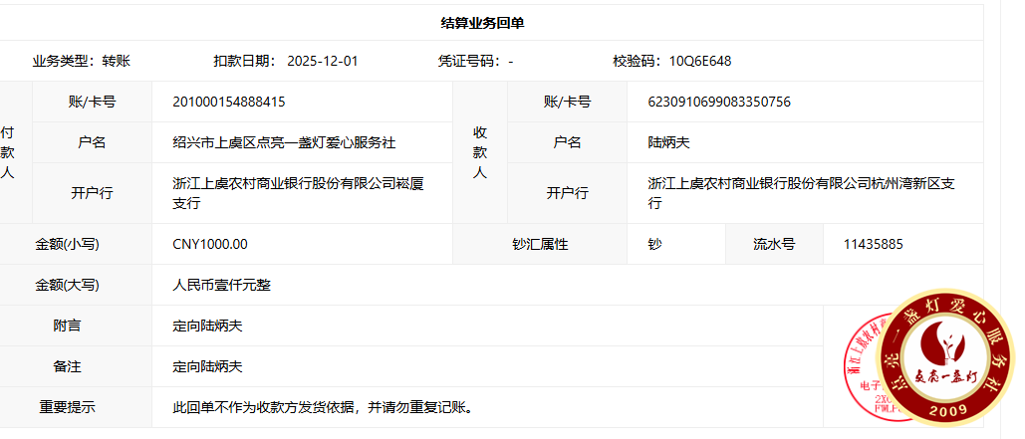Click the 扣款日期 label
Viewport: 1025px width, 439px height.
(245, 62)
